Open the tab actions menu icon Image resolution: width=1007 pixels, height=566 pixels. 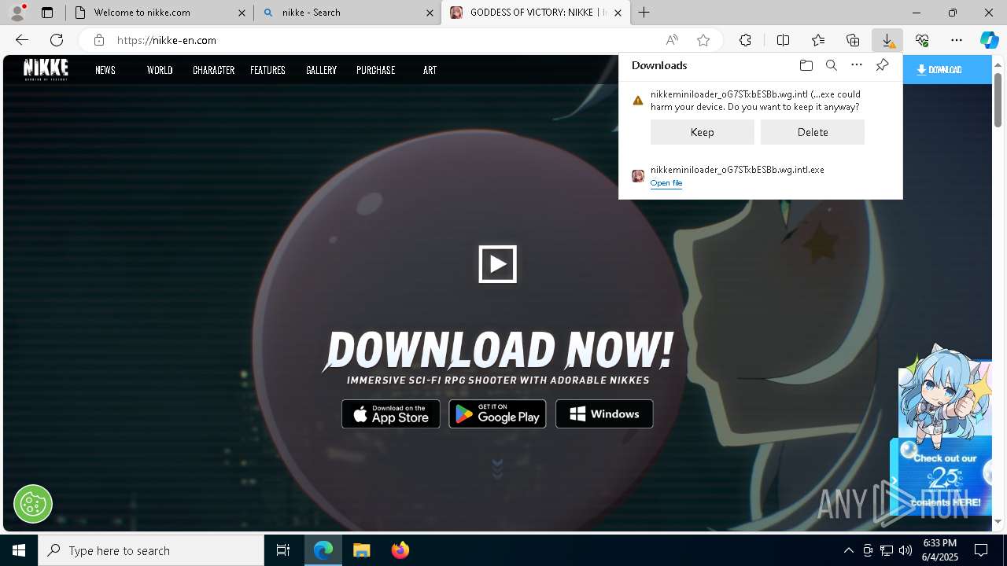47,13
